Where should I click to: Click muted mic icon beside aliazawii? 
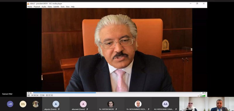(87, 109)
